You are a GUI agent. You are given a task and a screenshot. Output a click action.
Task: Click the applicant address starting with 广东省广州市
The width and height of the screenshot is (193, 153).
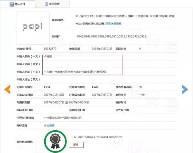pos(75,71)
